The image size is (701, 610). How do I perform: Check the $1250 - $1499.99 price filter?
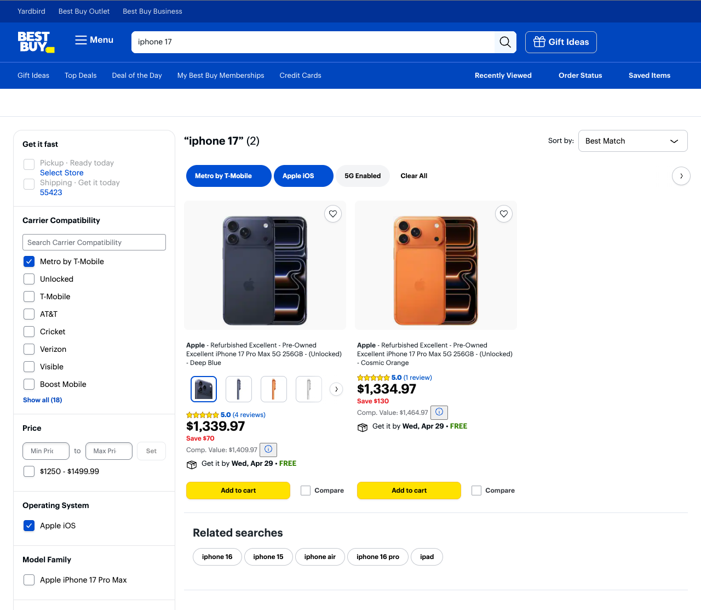29,471
